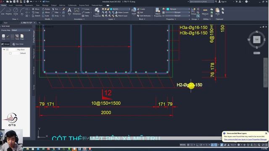This screenshot has width=269, height=151.
Task: Switch to the Start file tab
Action: tap(5, 23)
